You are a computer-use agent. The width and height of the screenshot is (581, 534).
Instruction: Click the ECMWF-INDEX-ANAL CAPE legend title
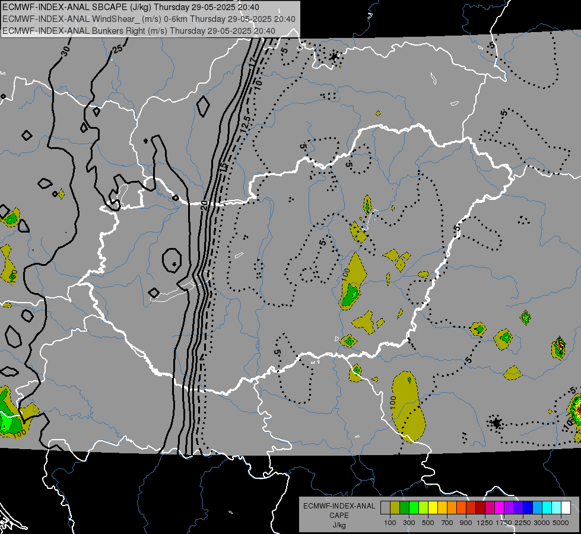coord(339,511)
